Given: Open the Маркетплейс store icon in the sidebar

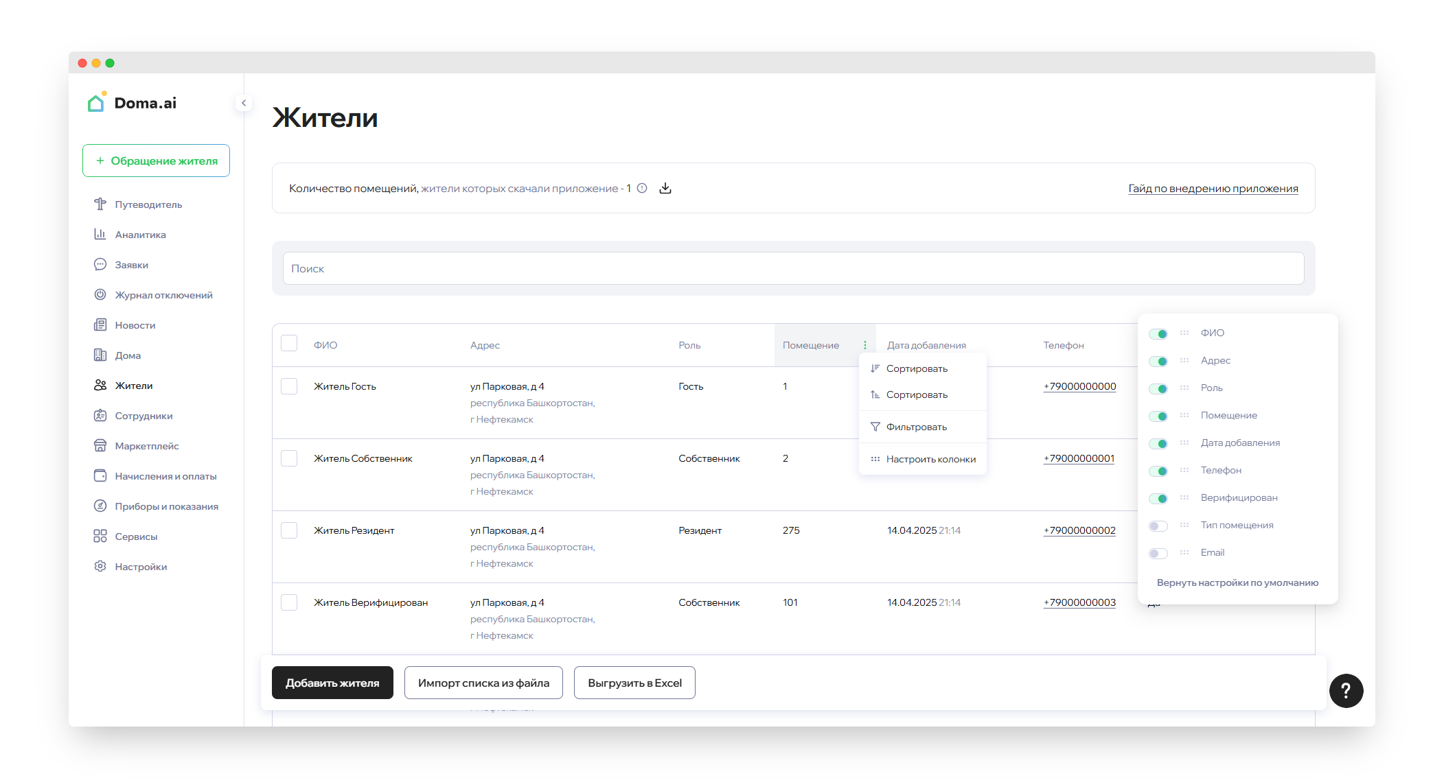Looking at the screenshot, I should [x=100, y=446].
